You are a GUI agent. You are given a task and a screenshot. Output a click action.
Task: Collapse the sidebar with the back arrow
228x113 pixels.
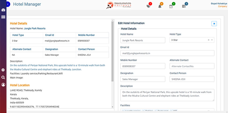pyautogui.click(x=8, y=4)
